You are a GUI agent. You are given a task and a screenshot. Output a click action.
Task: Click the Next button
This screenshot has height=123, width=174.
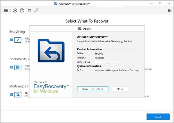coord(158,117)
